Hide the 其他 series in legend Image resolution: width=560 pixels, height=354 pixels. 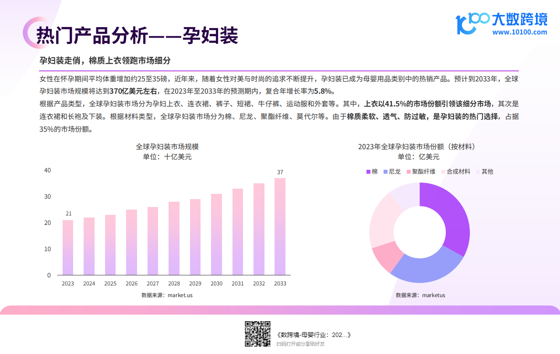(484, 172)
